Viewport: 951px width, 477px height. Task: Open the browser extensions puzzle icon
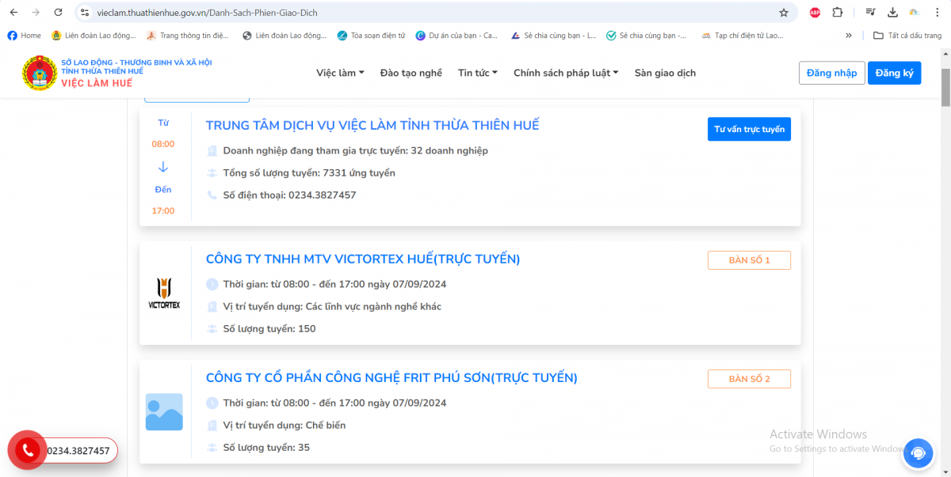[836, 13]
